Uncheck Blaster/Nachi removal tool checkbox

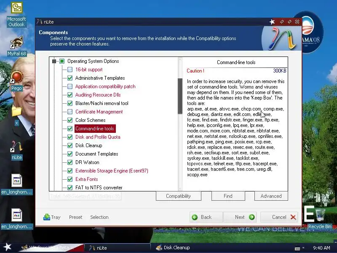coord(70,103)
